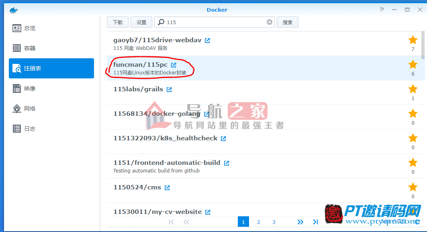
Task: Click description 115 网盘 WebDAV 服务
Action: [x=140, y=48]
